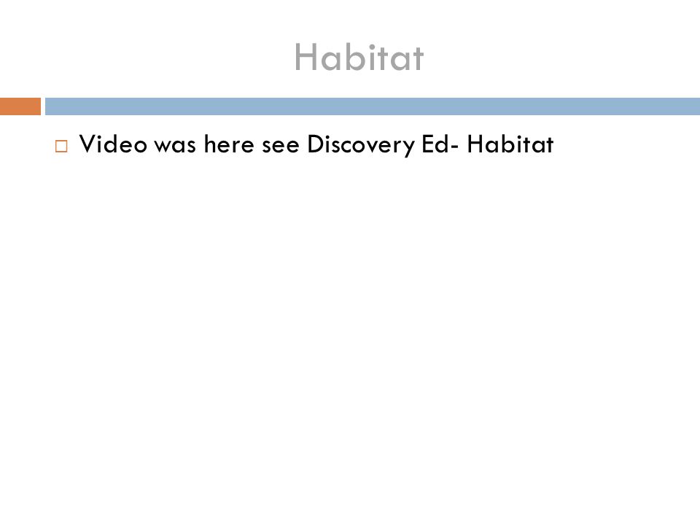Image resolution: width=700 pixels, height=525 pixels.
Task: Click the letter 'y' ending 'Discovery'
Action: click(408, 149)
